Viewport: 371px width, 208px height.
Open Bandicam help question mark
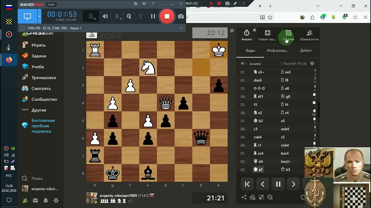point(153,4)
